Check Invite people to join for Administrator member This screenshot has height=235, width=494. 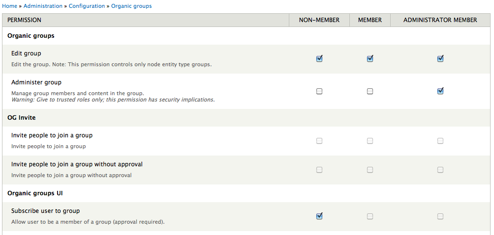(x=440, y=141)
